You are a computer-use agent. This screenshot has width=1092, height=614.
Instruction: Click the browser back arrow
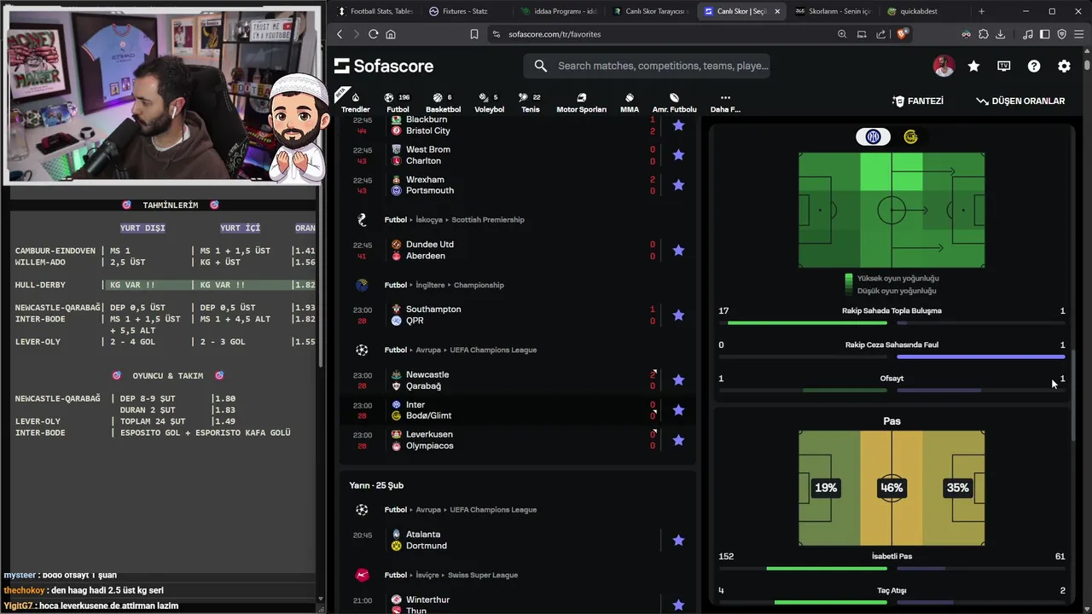click(x=340, y=34)
